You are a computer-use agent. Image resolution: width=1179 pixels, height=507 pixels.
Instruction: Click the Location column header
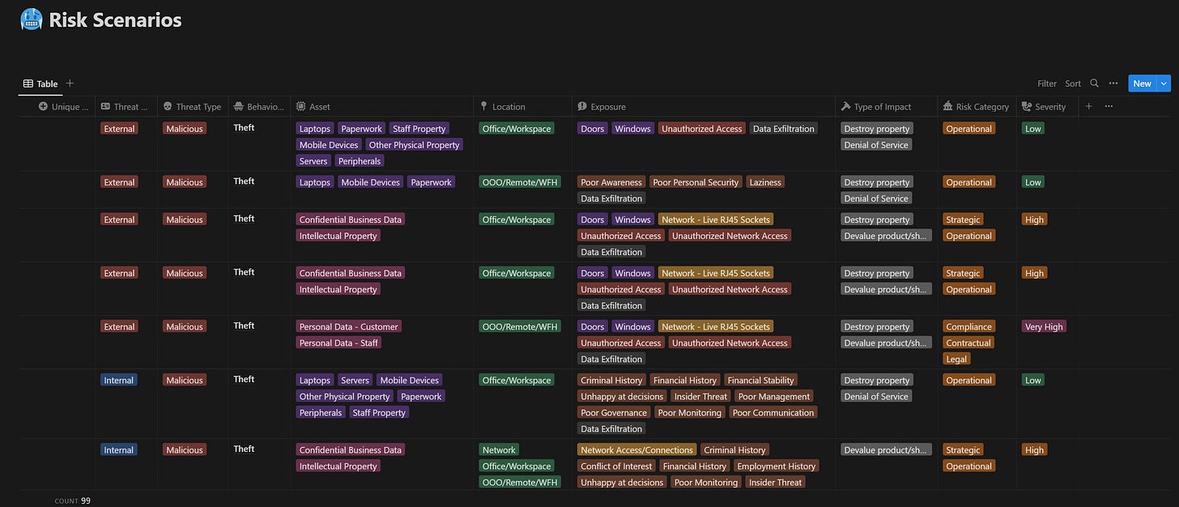[502, 106]
